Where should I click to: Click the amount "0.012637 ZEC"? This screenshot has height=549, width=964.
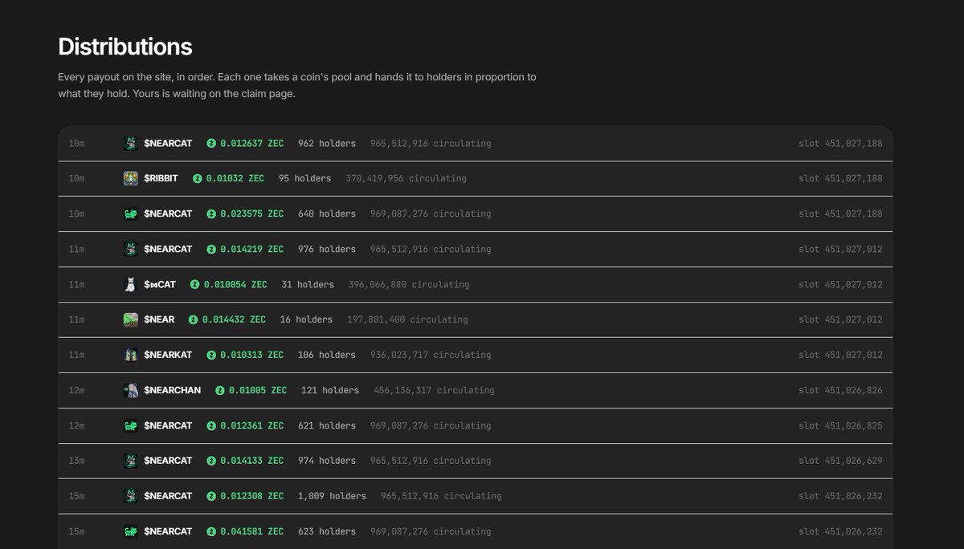[x=252, y=144]
